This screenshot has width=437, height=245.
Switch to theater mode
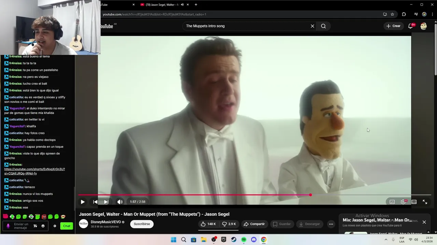[414, 202]
